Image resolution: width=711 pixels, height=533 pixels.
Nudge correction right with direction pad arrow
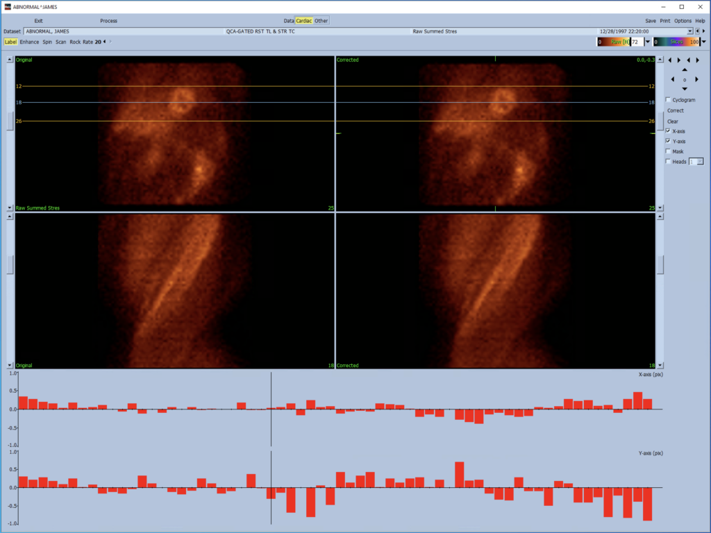[x=696, y=79]
